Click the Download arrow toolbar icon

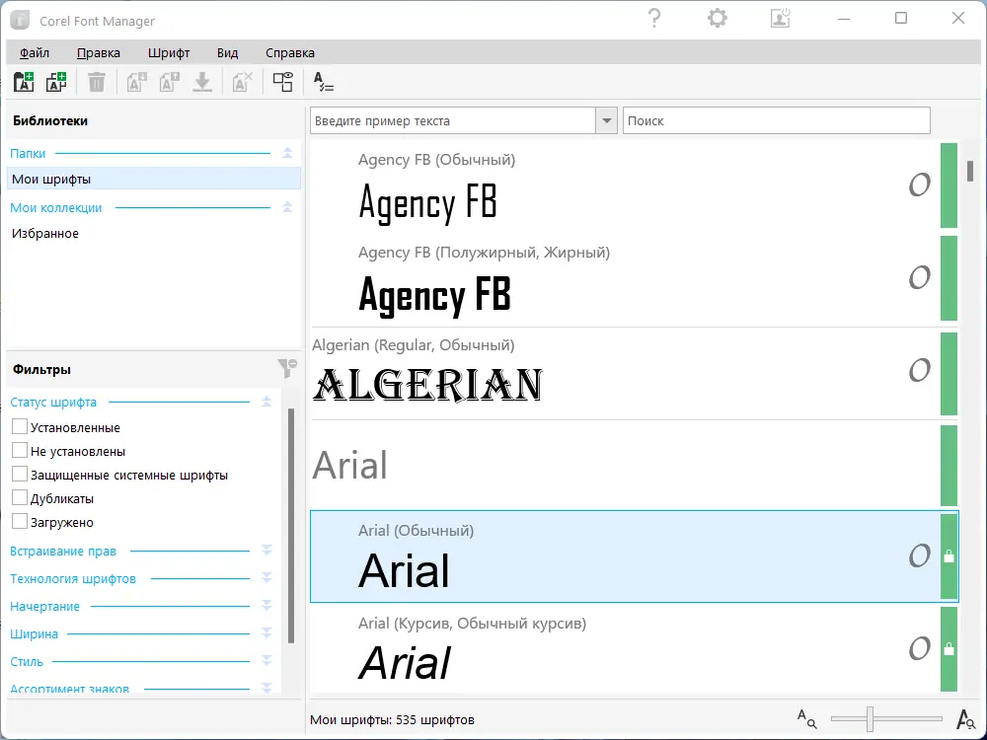point(202,82)
